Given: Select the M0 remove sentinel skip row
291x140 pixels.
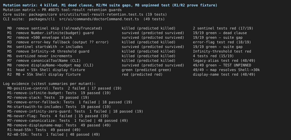Looking at the screenshot, I should pos(130,28).
